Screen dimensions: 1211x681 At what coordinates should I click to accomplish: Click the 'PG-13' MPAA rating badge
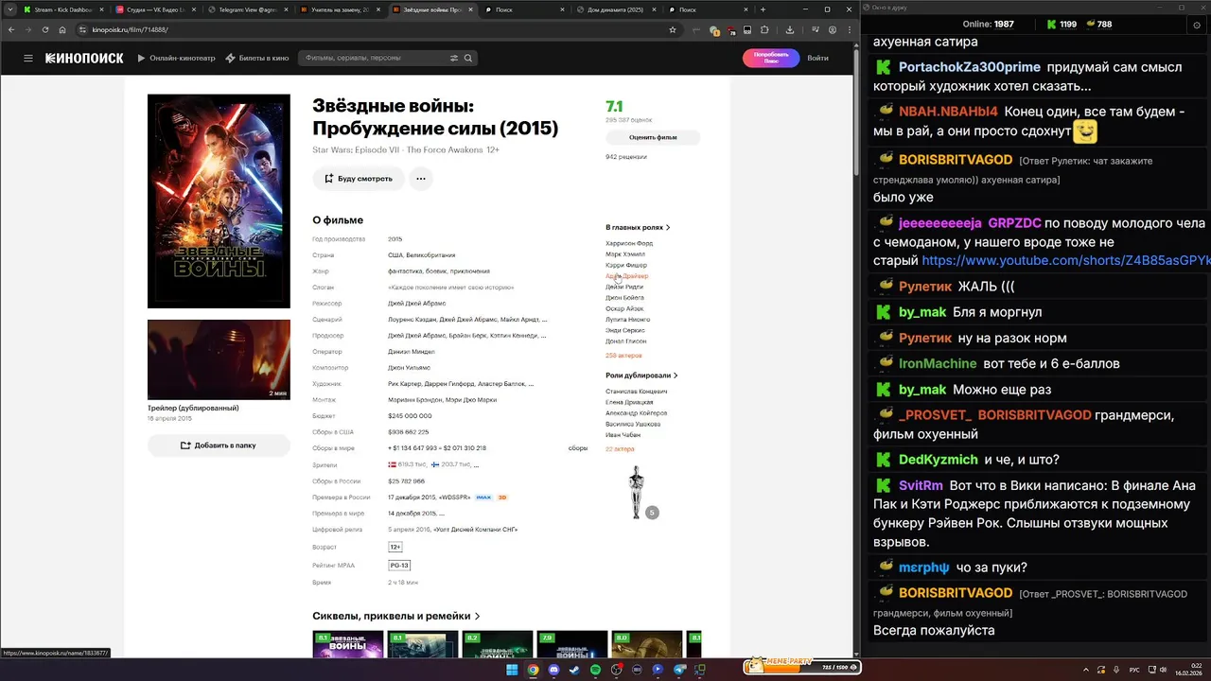(x=399, y=565)
